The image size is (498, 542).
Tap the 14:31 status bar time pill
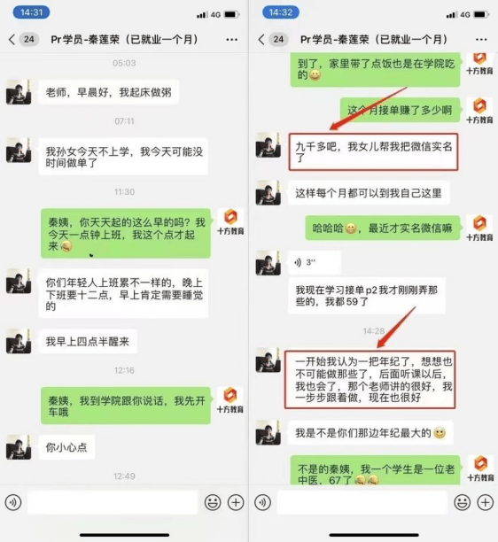tap(32, 12)
